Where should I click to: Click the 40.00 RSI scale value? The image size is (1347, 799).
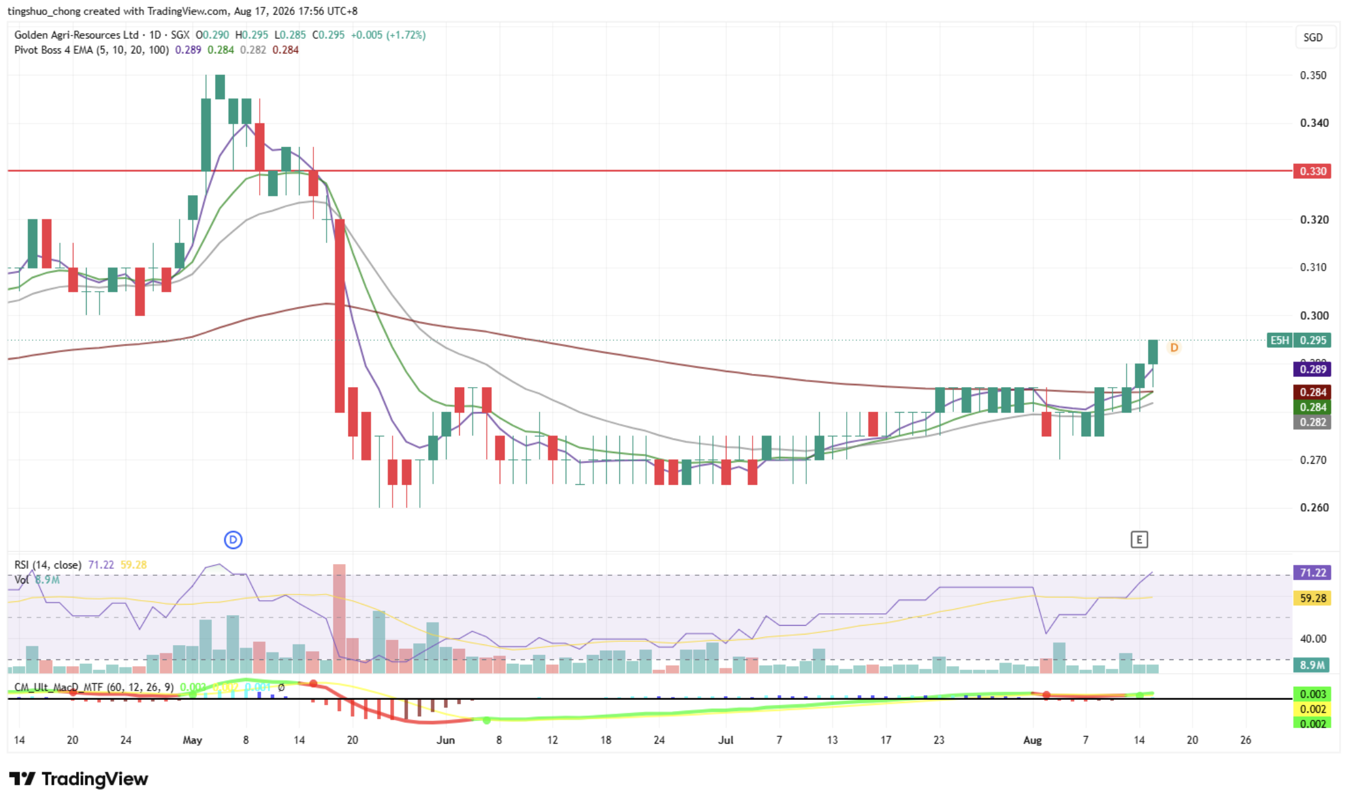pyautogui.click(x=1313, y=639)
